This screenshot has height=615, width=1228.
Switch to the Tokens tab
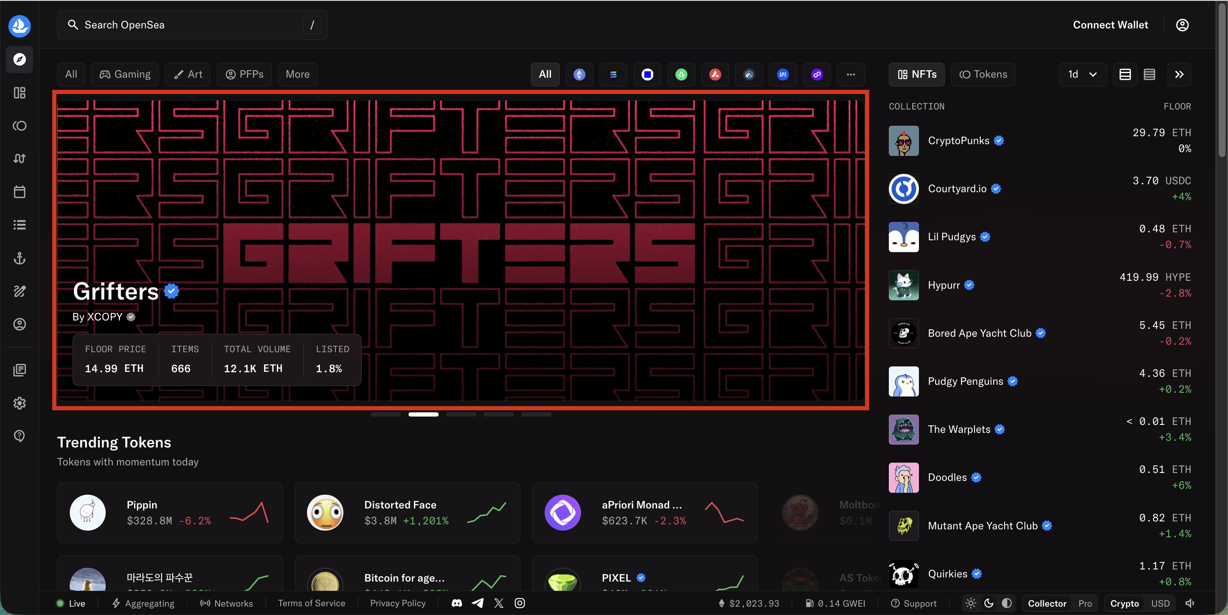983,74
